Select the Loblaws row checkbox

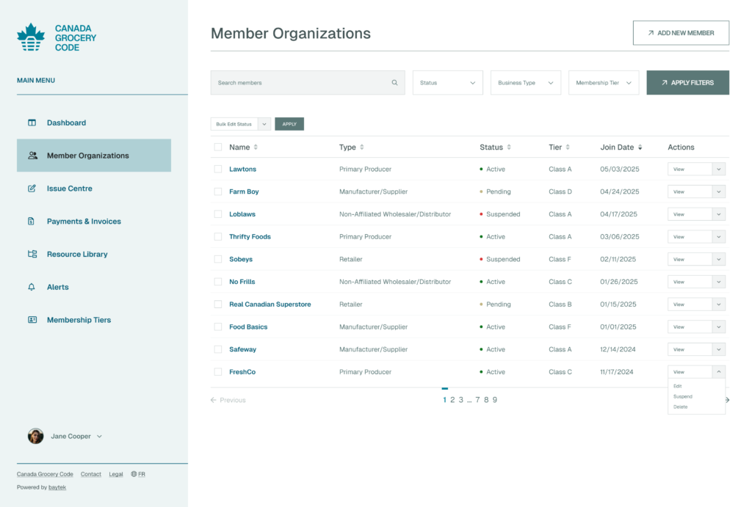pyautogui.click(x=218, y=214)
